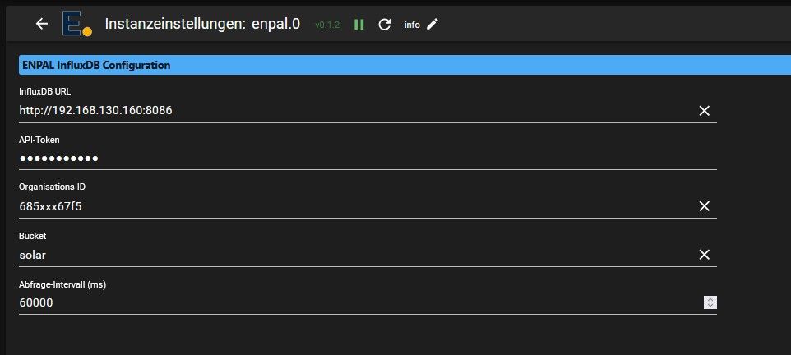Pause the enpal.0 instance
The height and width of the screenshot is (355, 791).
coord(358,25)
